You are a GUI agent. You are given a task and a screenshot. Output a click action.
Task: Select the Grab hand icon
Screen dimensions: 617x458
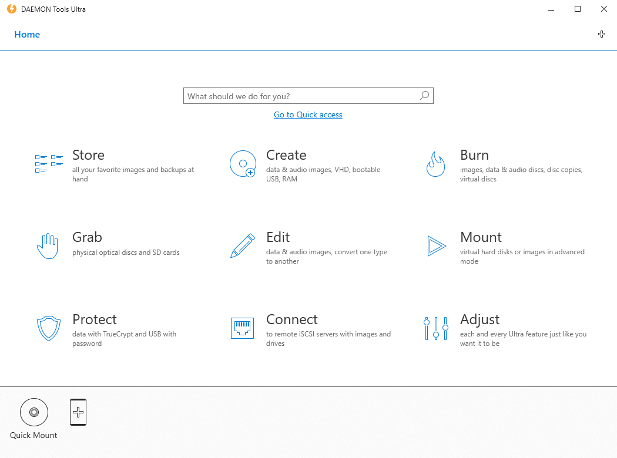coord(48,246)
